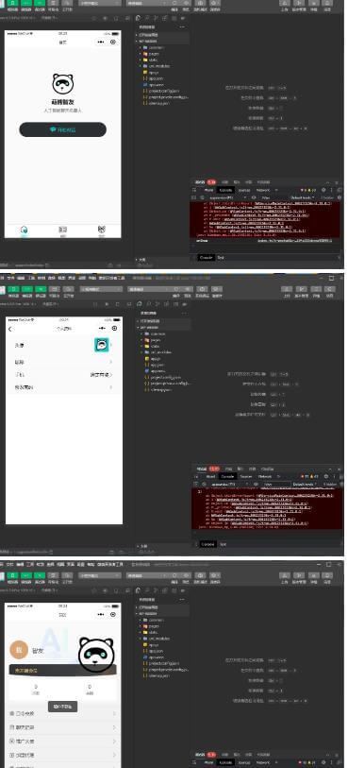The width and height of the screenshot is (348, 768).
Task: Click the orange round avatar on user-center page
Action: click(19, 650)
